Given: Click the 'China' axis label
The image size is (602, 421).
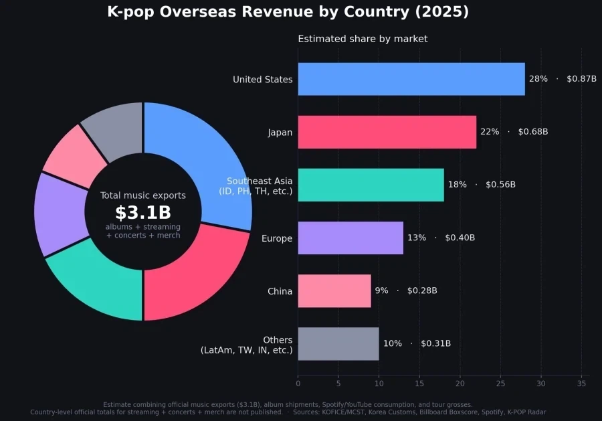Looking at the screenshot, I should pos(280,292).
